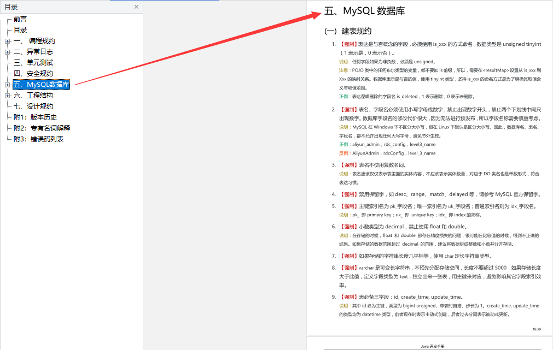Select the 目录 entry below 前言

(20, 30)
